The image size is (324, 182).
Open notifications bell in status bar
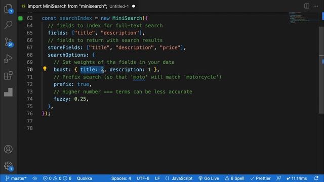click(316, 178)
